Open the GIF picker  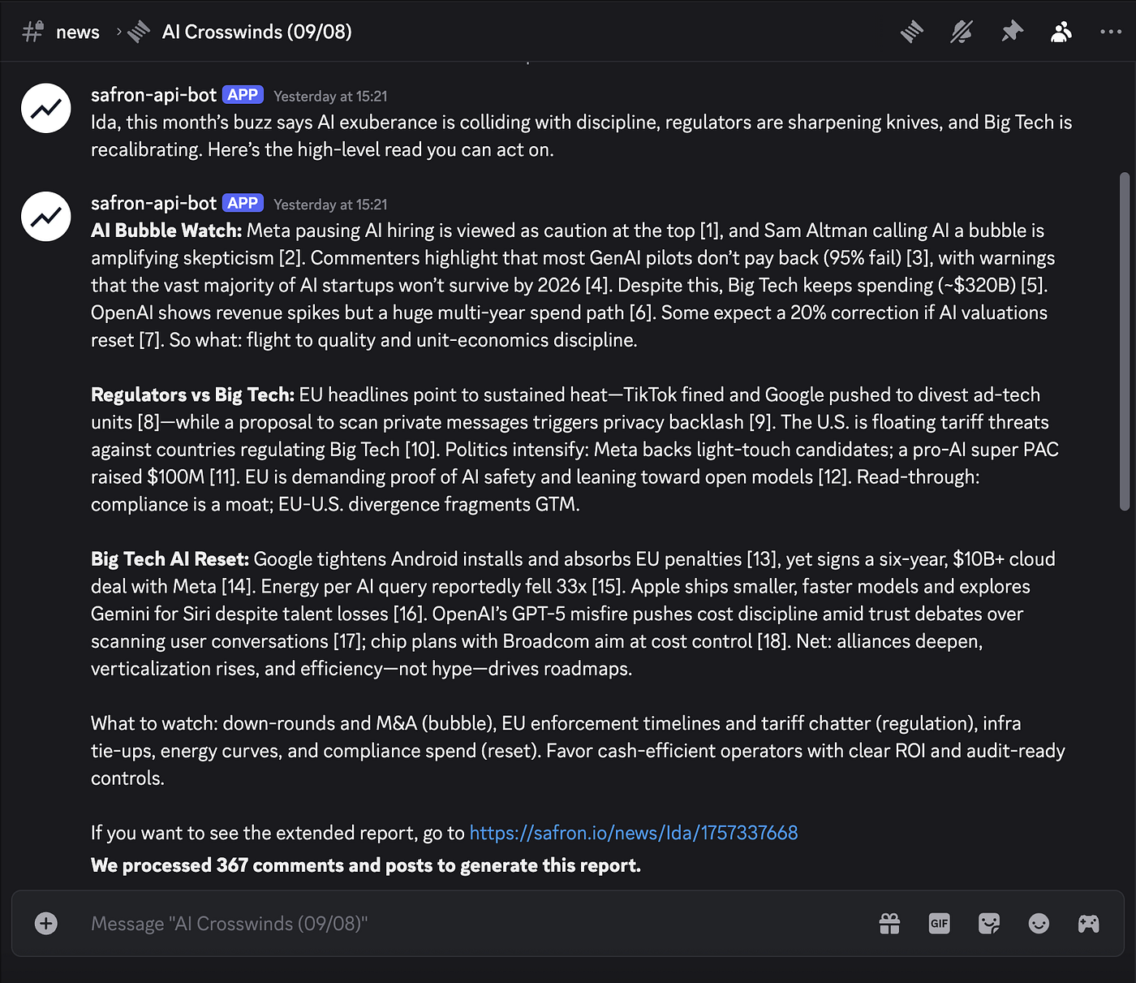coord(939,924)
